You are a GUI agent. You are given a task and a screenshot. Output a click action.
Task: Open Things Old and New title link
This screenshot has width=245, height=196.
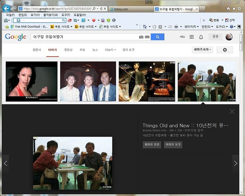point(185,125)
